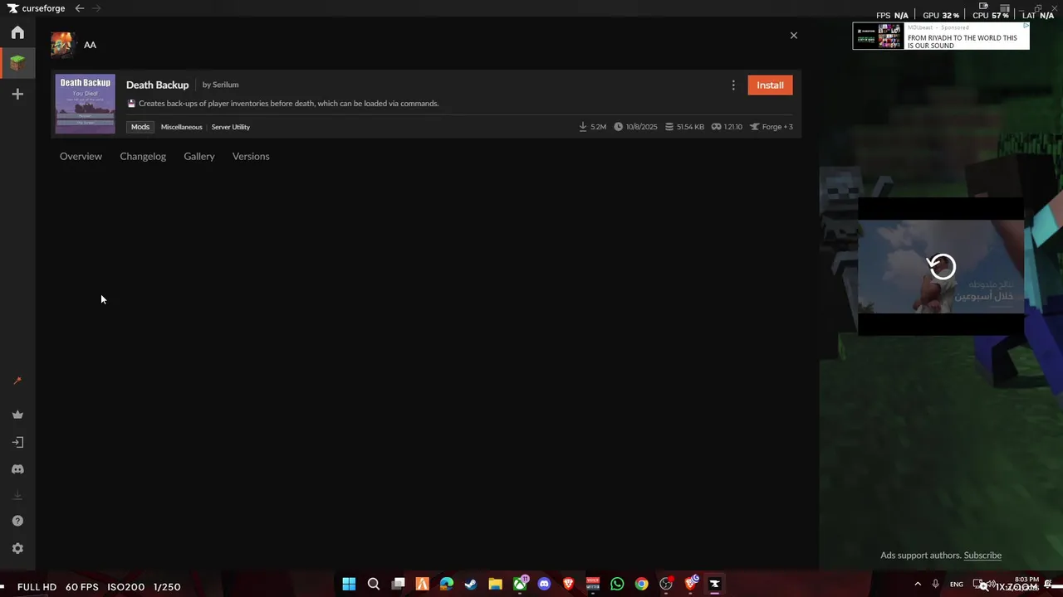1063x597 pixels.
Task: Open the three-dot menu for Death Backup
Action: pyautogui.click(x=733, y=85)
